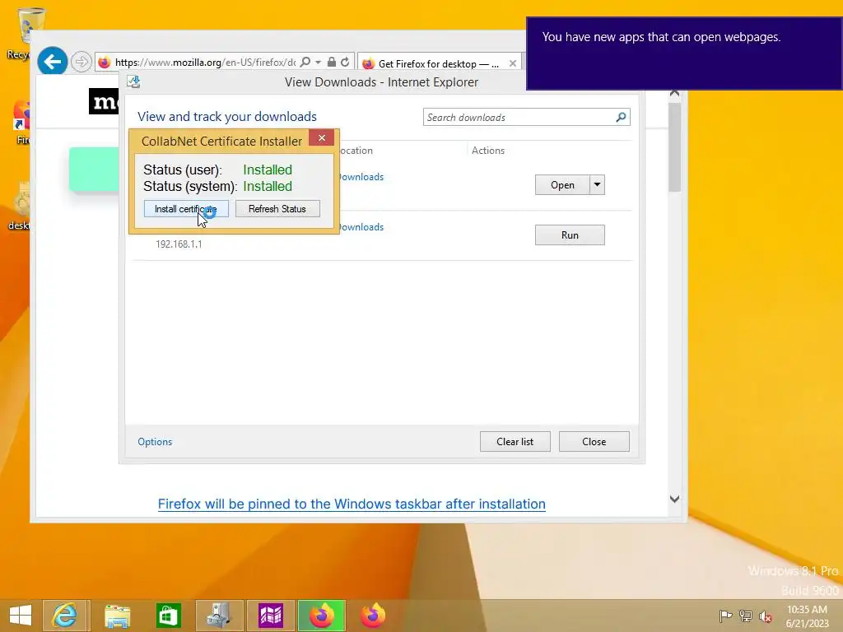Click the Firefox favicon in the address bar
Image resolution: width=843 pixels, height=632 pixels.
(x=105, y=63)
